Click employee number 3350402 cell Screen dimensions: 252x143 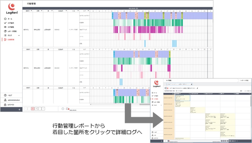tap(57, 29)
